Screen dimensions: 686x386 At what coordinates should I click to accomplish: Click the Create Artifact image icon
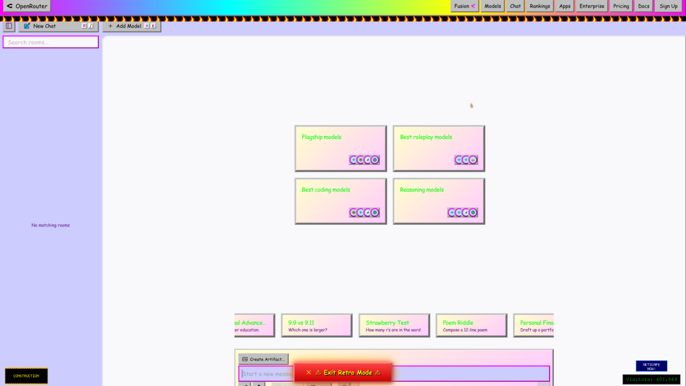(x=245, y=359)
